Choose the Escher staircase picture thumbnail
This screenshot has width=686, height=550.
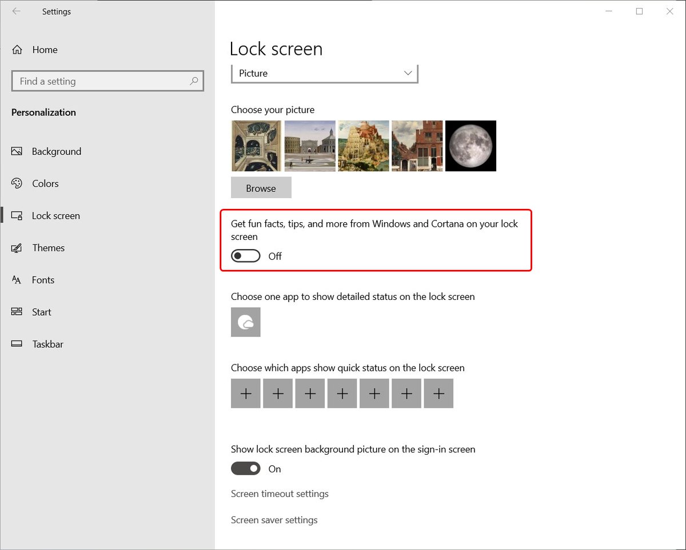pyautogui.click(x=256, y=146)
